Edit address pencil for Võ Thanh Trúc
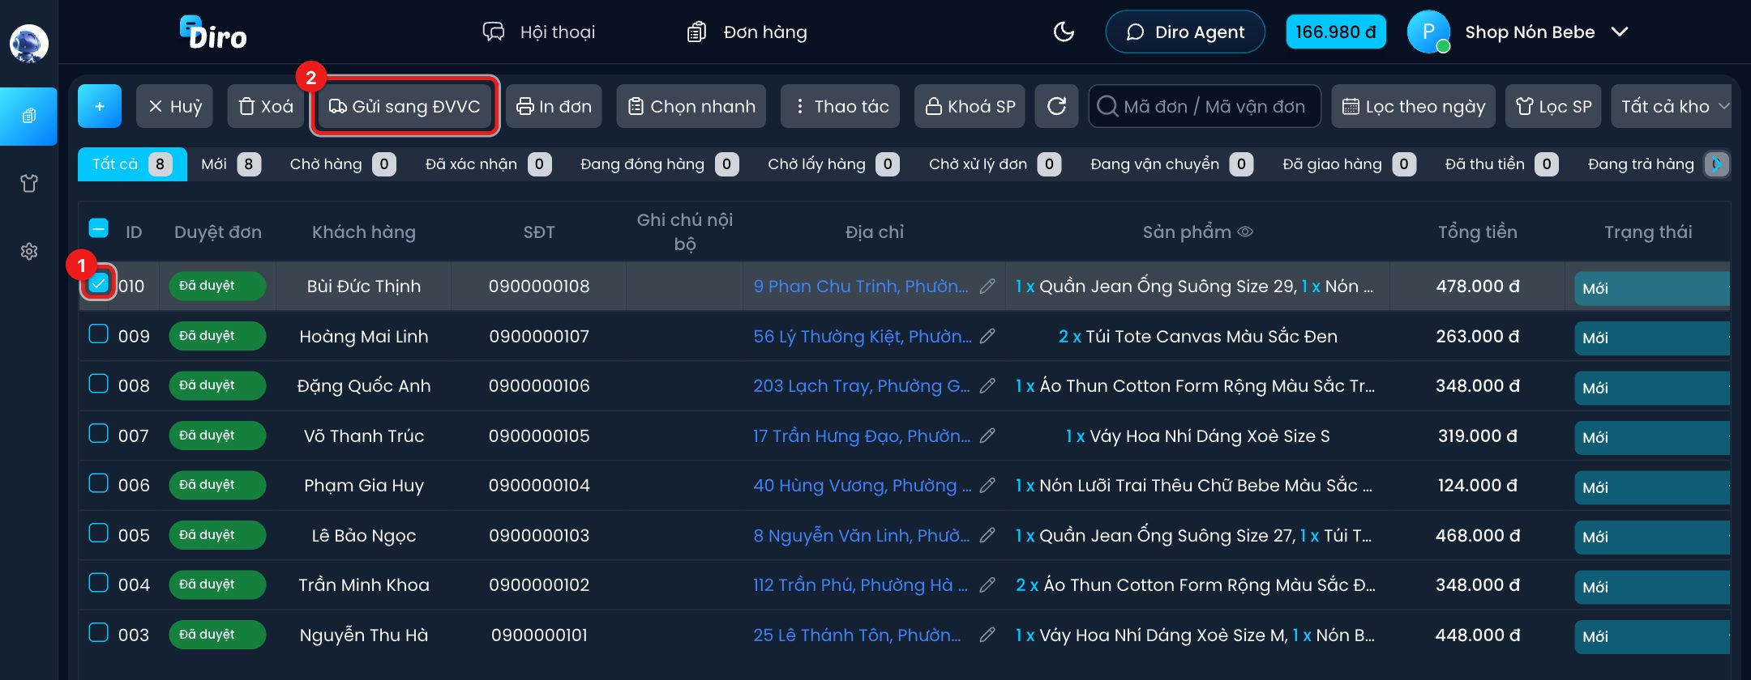Image resolution: width=1751 pixels, height=680 pixels. [987, 436]
